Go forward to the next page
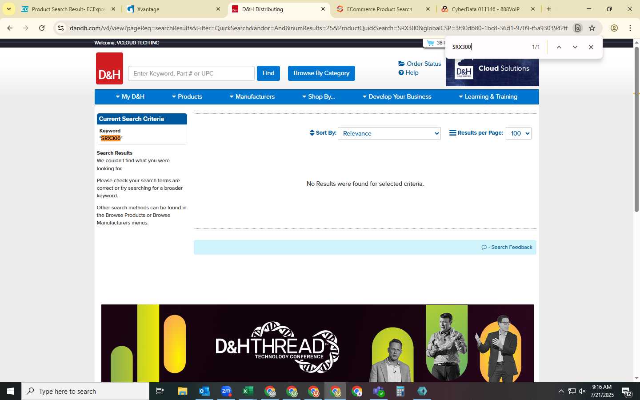This screenshot has width=640, height=400. pyautogui.click(x=26, y=28)
